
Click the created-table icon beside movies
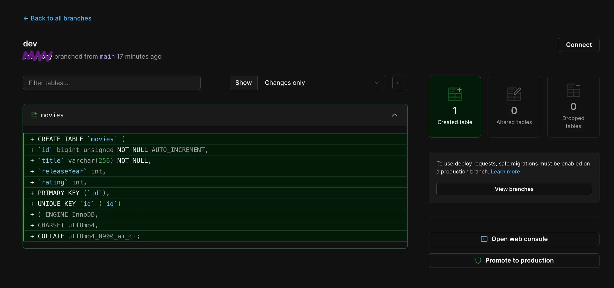(x=34, y=115)
